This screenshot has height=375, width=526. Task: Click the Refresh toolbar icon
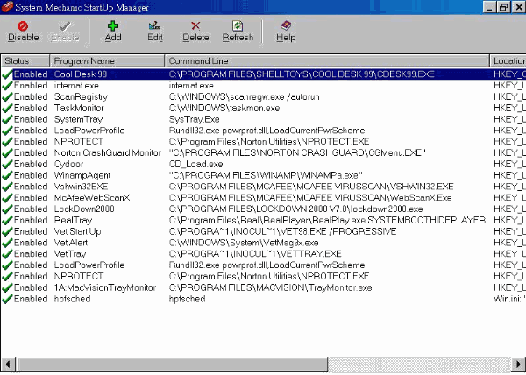(x=238, y=25)
